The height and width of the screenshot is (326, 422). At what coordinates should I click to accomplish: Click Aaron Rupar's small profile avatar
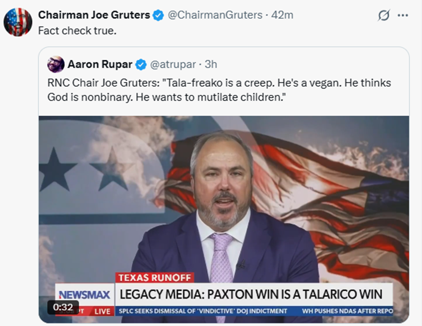56,64
